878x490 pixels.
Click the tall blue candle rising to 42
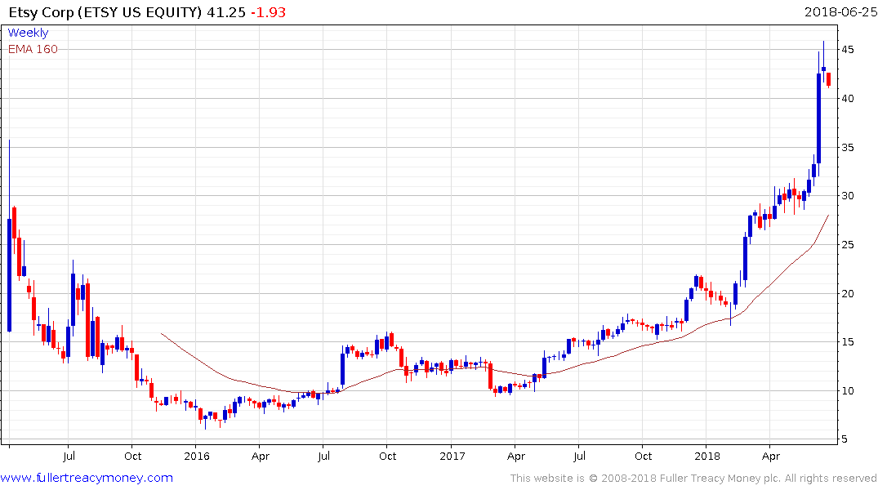click(x=818, y=118)
